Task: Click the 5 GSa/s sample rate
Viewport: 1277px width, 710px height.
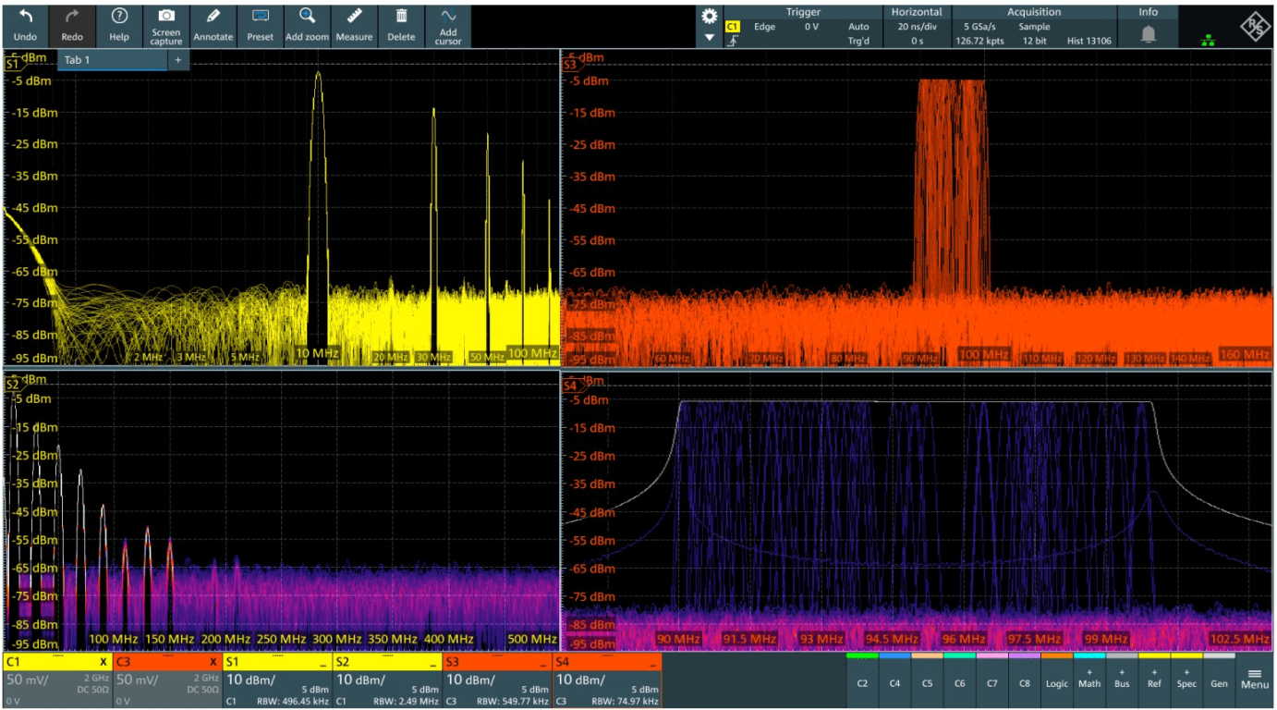Action: [979, 27]
